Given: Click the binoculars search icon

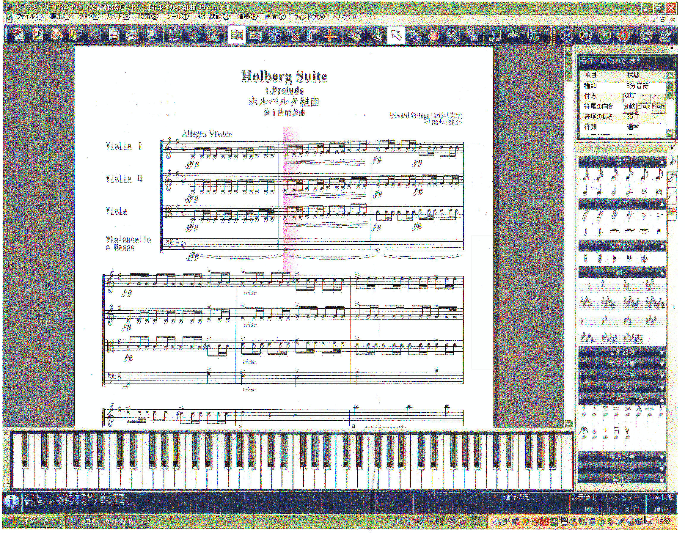Looking at the screenshot, I should (175, 35).
